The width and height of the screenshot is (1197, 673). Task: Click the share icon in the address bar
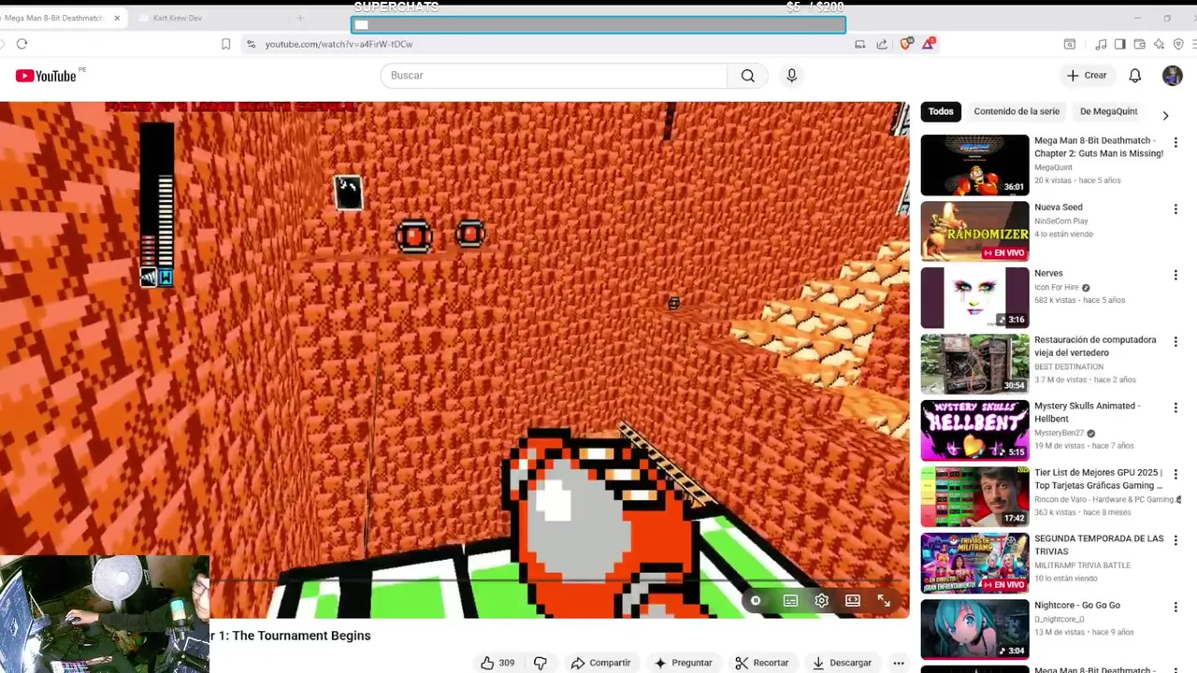882,44
